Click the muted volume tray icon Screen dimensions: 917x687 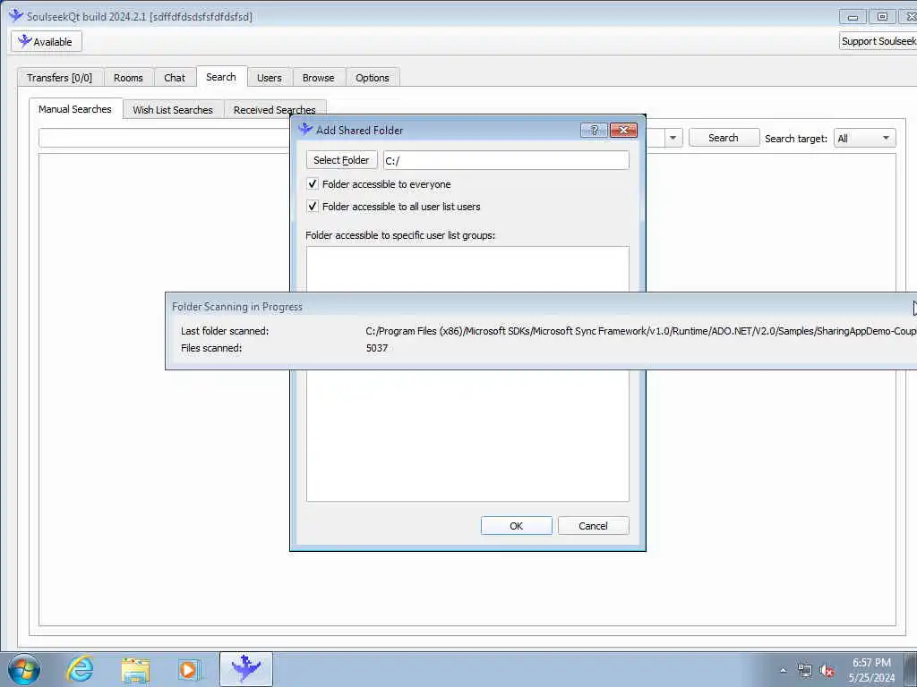(827, 671)
